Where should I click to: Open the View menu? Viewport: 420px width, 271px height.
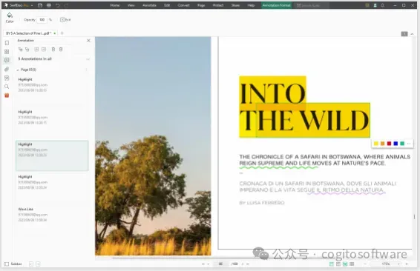(x=131, y=5)
